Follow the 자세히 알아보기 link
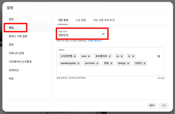Image resolution: width=175 pixels, height=114 pixels. tap(95, 41)
